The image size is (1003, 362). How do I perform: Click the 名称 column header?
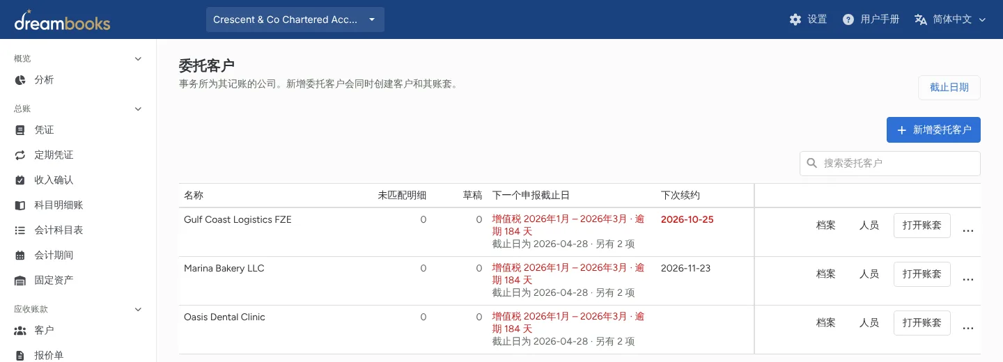(x=194, y=196)
